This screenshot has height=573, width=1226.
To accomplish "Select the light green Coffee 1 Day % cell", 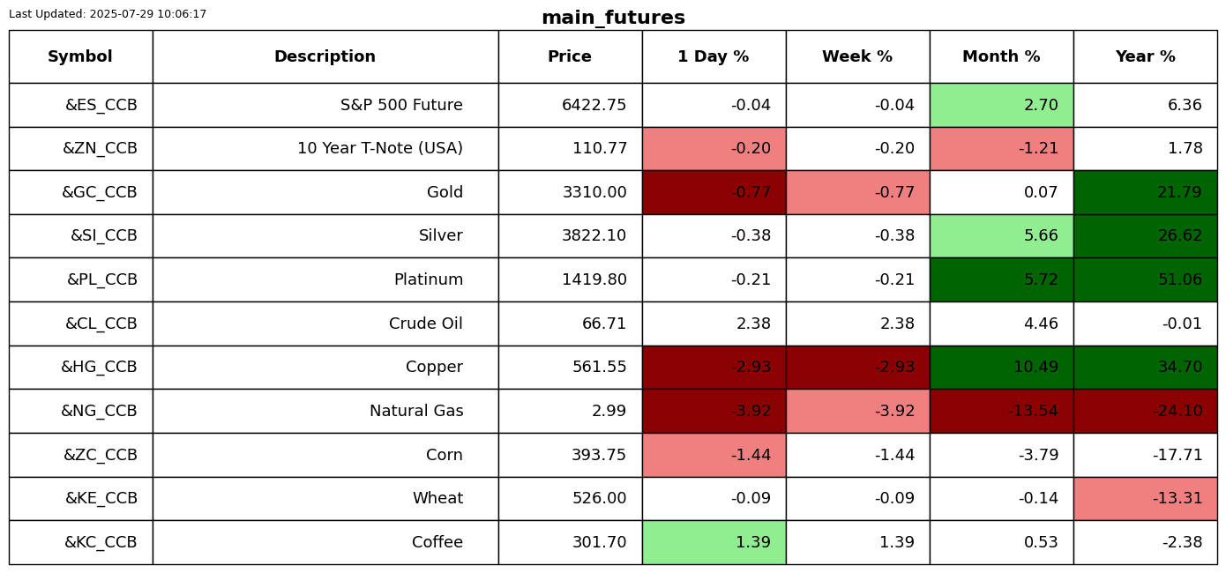I will tap(714, 542).
